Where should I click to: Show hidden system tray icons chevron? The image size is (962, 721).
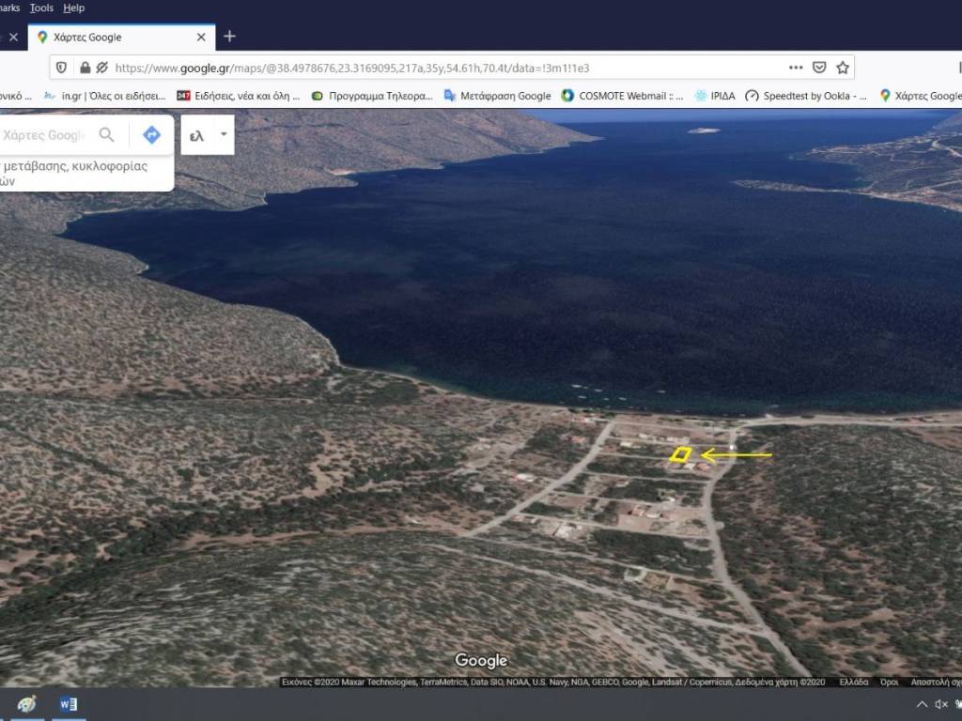click(x=922, y=704)
